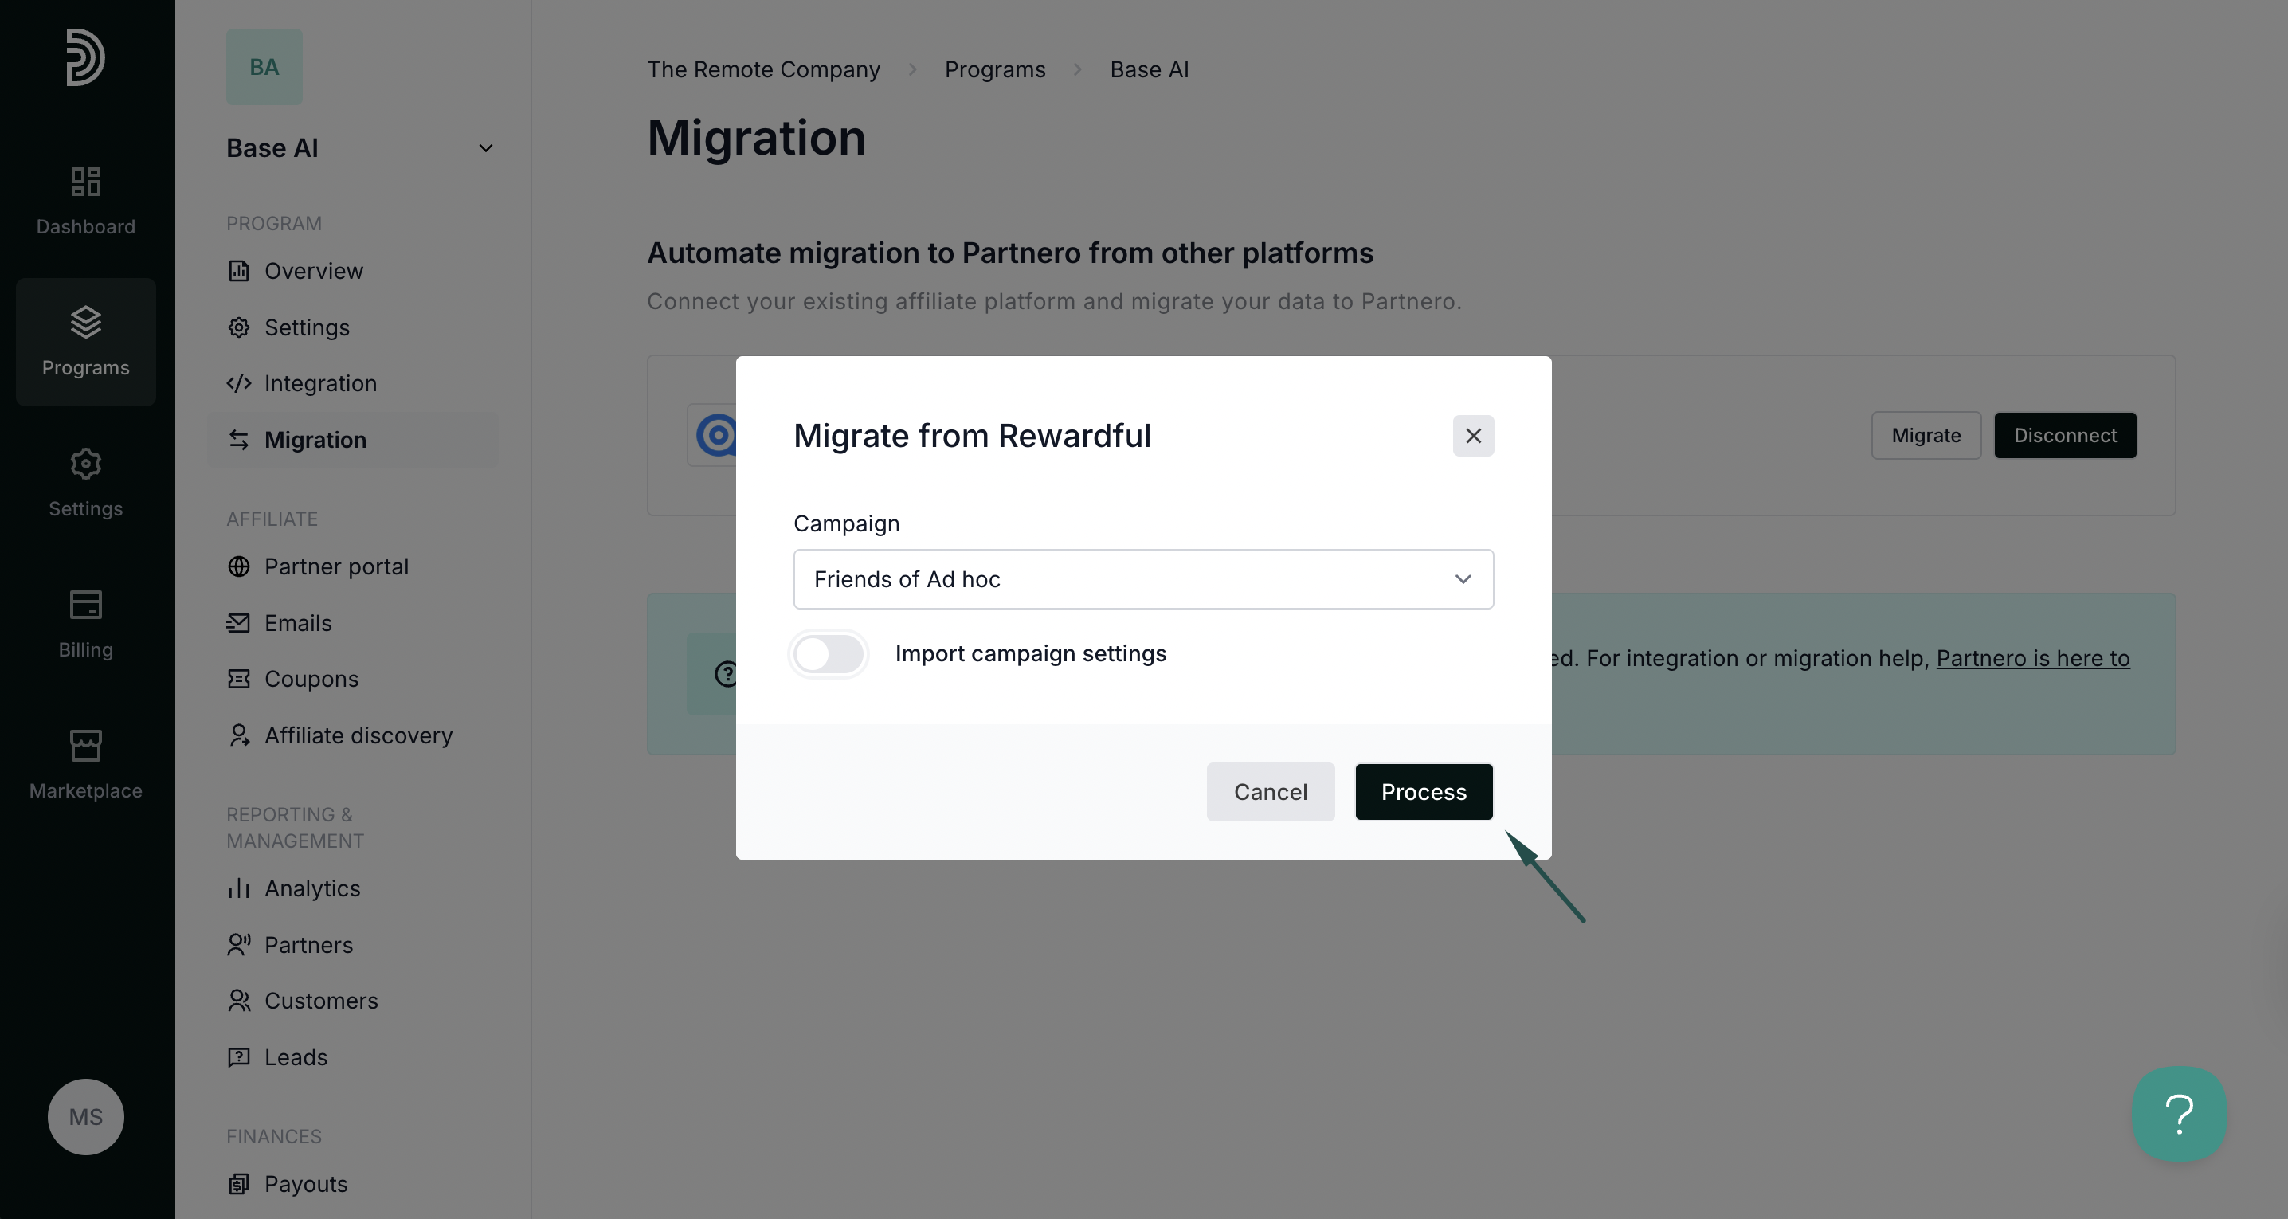The height and width of the screenshot is (1219, 2288).
Task: Open the Billing section icon
Action: [85, 605]
